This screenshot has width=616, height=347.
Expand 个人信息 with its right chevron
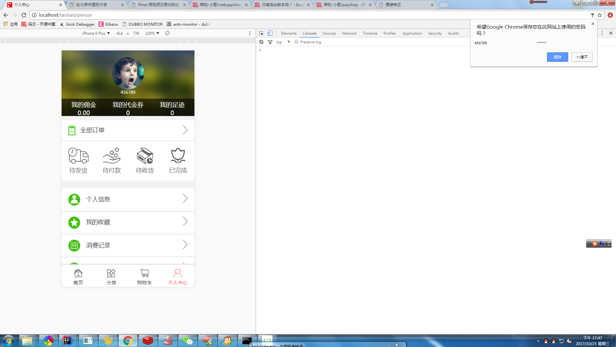pos(185,199)
